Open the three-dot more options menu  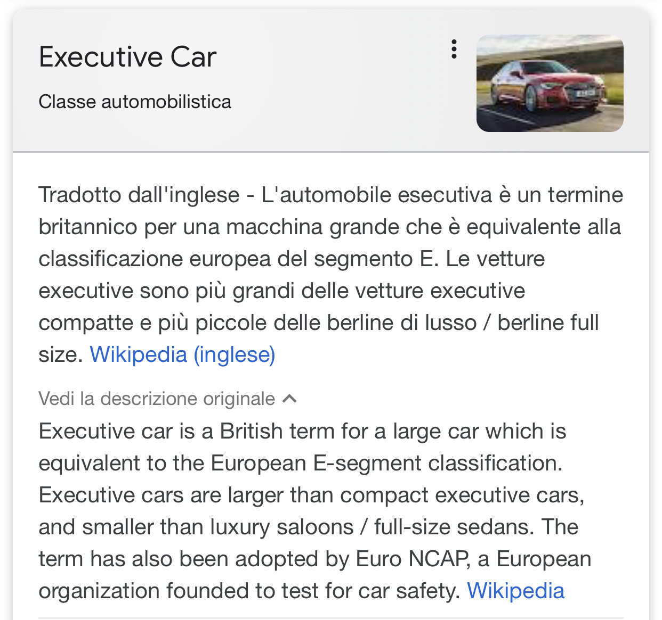click(454, 49)
